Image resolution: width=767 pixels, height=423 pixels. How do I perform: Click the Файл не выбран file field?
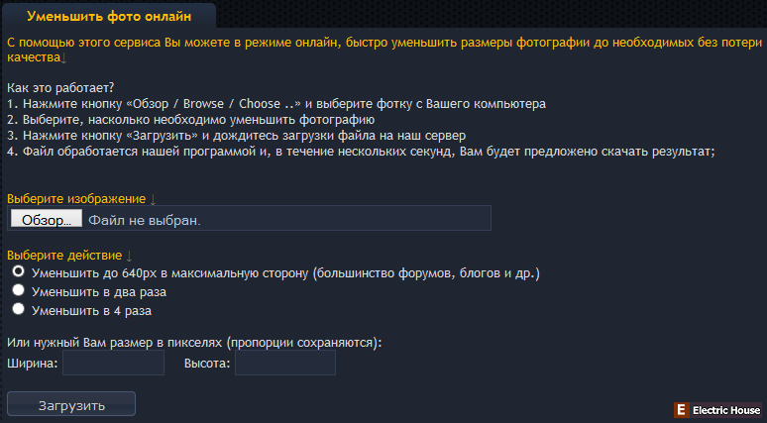tap(249, 218)
